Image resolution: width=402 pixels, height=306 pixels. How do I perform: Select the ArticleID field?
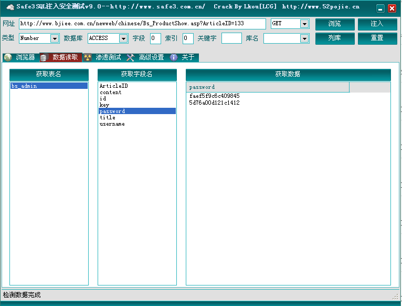[137, 86]
